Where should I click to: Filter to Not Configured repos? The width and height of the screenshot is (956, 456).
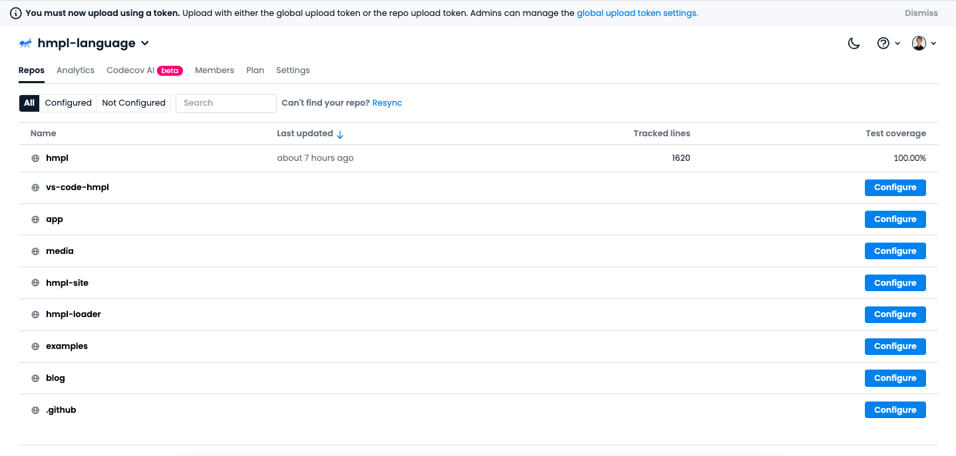pos(134,103)
